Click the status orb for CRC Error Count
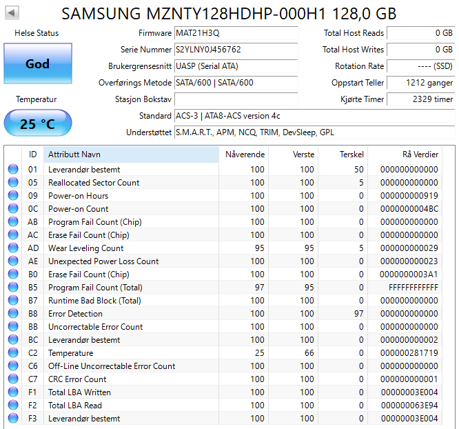 (x=13, y=379)
